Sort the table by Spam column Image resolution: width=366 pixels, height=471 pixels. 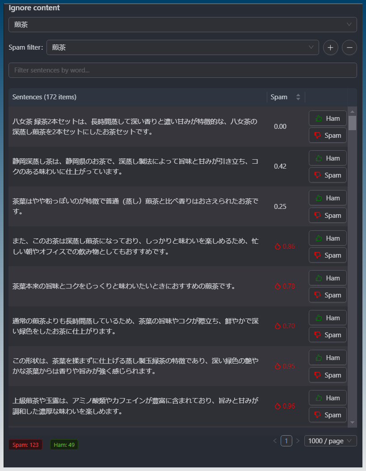298,97
